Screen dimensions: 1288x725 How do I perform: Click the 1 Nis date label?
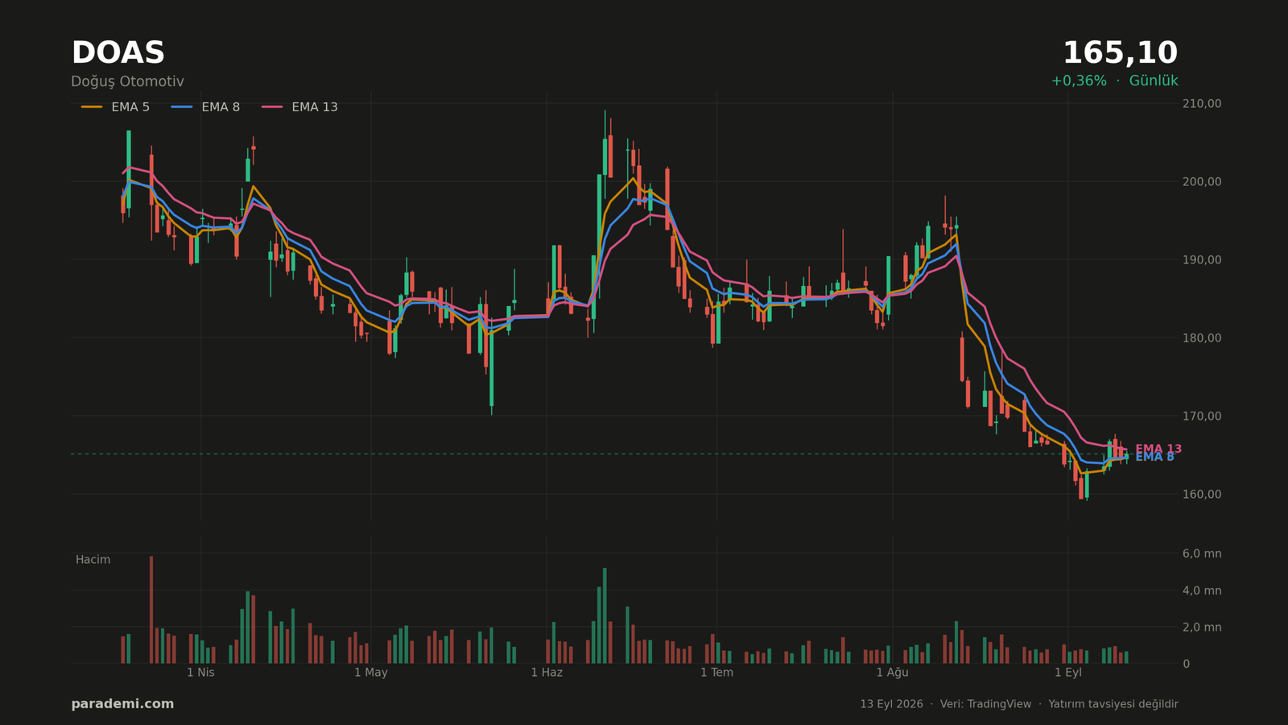coord(200,673)
